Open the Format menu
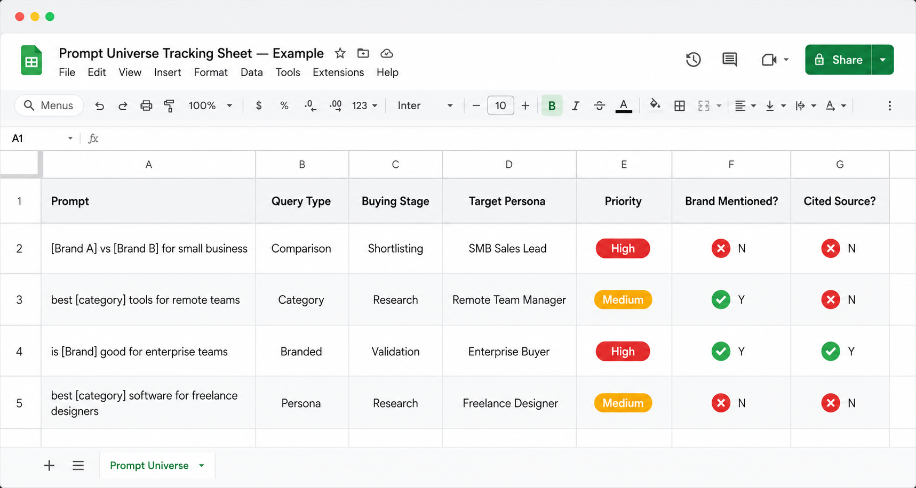 (211, 72)
